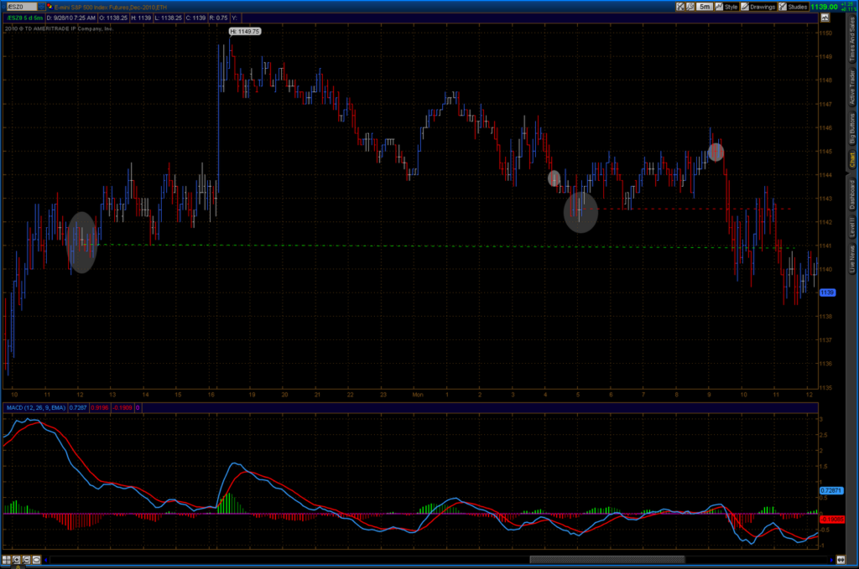Click the grid layout icon at bottom left
The image size is (859, 569).
tap(7, 560)
